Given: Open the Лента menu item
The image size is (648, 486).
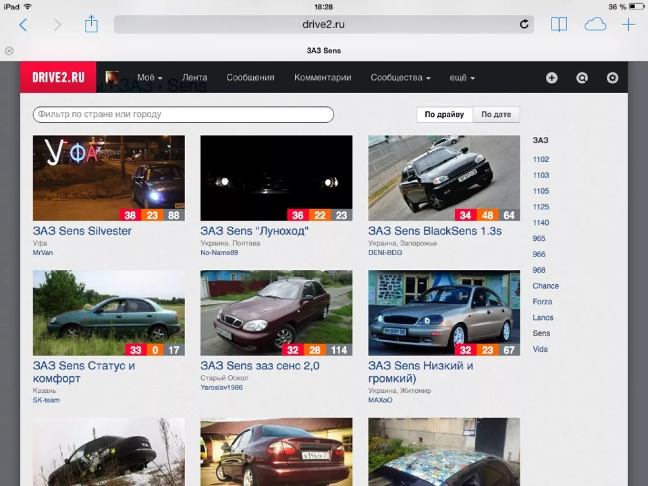Looking at the screenshot, I should 194,78.
